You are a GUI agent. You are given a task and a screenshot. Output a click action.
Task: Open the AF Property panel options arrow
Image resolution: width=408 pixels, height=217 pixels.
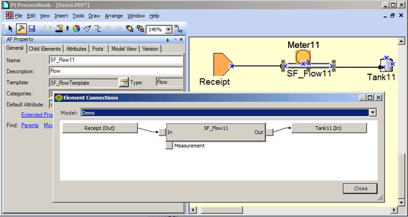click(x=175, y=39)
